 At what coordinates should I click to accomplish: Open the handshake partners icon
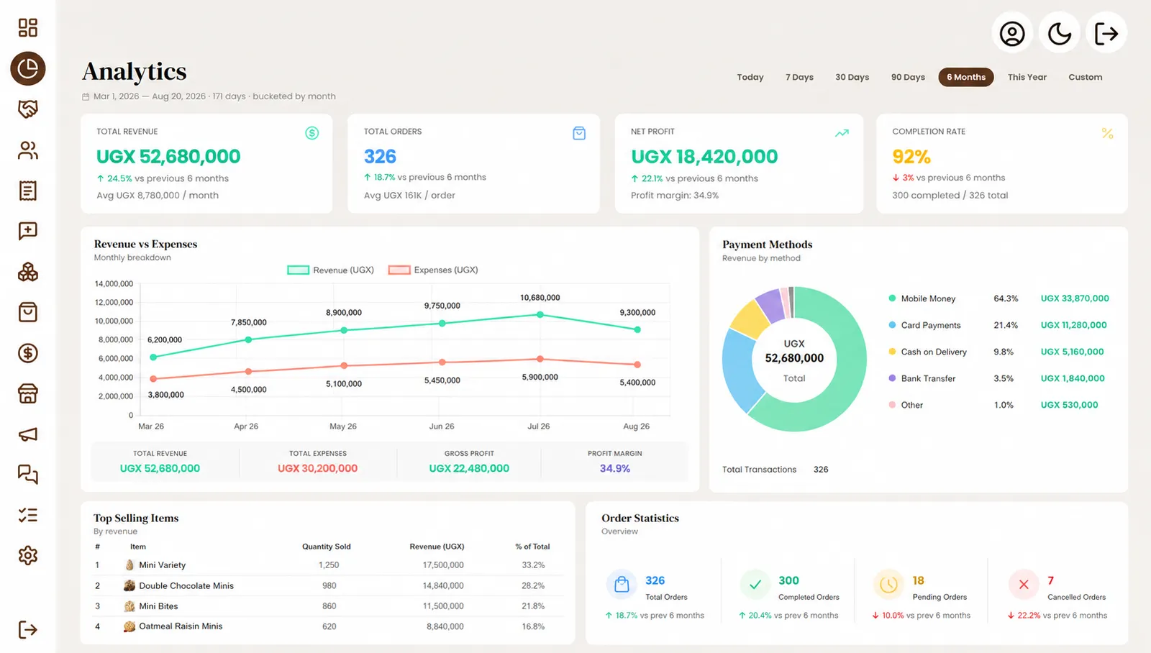[x=27, y=109]
